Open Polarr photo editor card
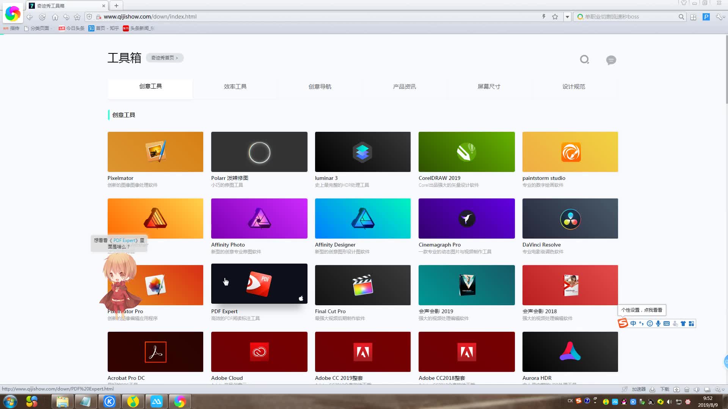Viewport: 728px width, 409px height. pyautogui.click(x=259, y=152)
